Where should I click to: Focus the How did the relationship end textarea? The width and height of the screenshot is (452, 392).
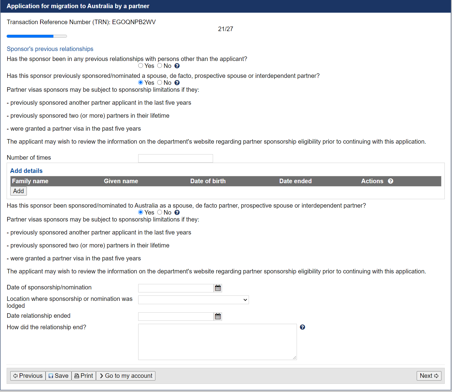pyautogui.click(x=218, y=342)
